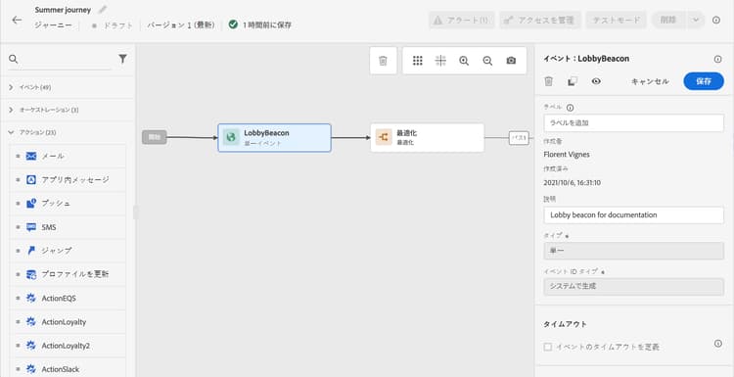
Task: Open the info icon in top header
Action: pyautogui.click(x=716, y=21)
